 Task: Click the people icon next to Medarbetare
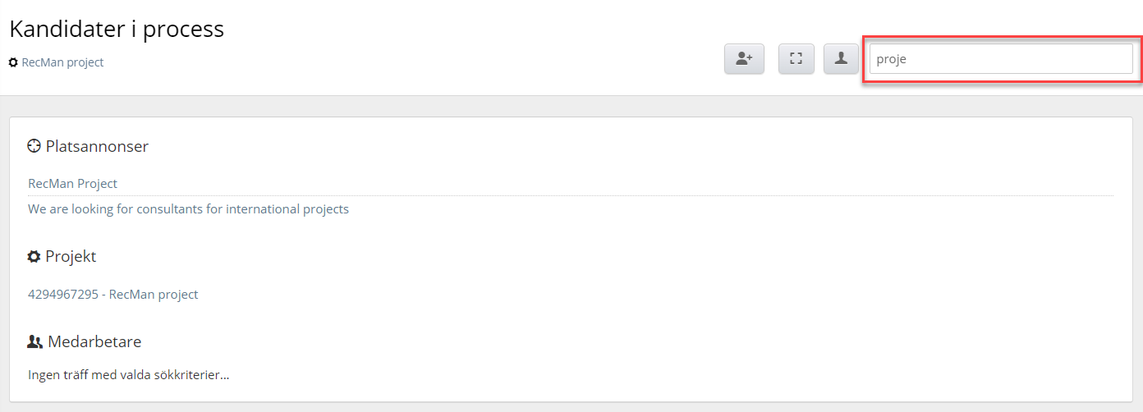(35, 341)
